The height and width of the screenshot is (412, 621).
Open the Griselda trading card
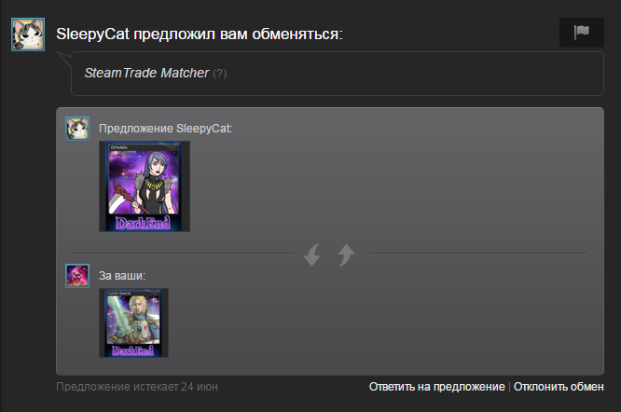pyautogui.click(x=145, y=186)
